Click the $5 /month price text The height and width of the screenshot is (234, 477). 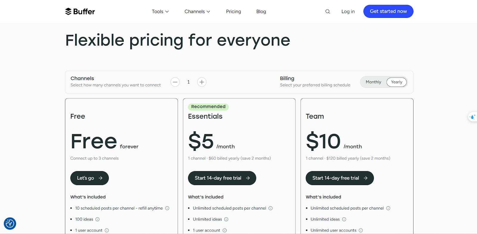211,141
